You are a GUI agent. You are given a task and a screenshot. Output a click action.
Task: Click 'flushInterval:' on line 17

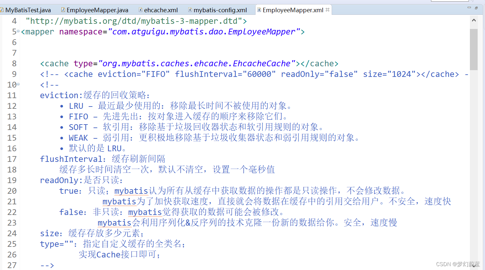(73, 159)
